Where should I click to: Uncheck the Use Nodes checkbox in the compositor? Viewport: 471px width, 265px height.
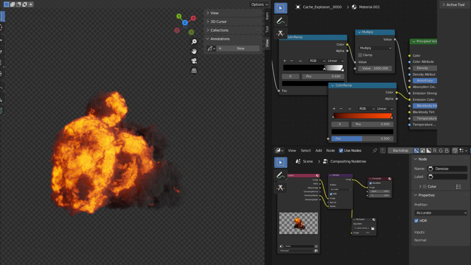(x=341, y=150)
